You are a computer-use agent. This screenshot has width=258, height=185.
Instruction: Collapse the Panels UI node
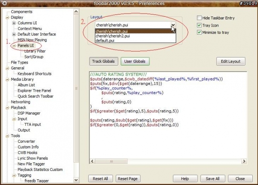[14, 45]
